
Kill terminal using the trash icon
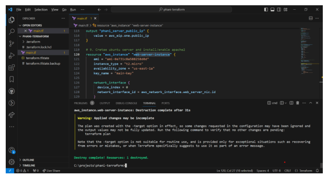click(x=298, y=103)
